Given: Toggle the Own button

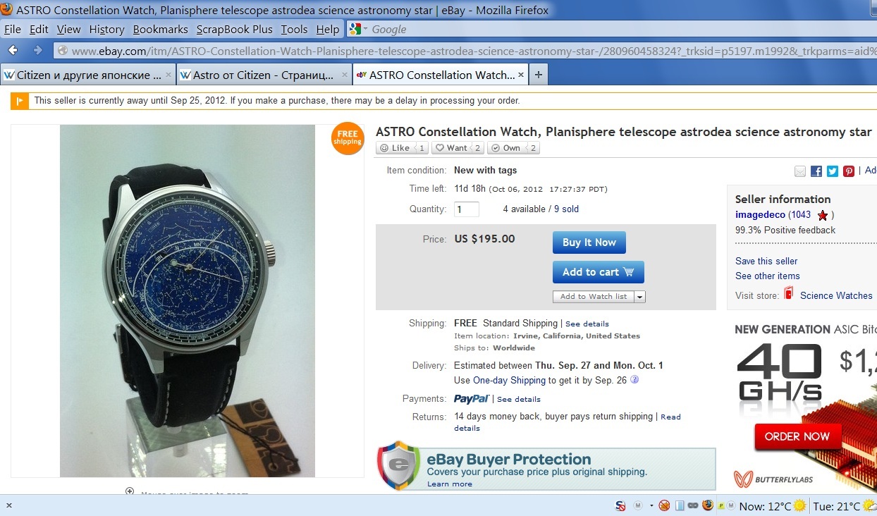Looking at the screenshot, I should click(513, 148).
